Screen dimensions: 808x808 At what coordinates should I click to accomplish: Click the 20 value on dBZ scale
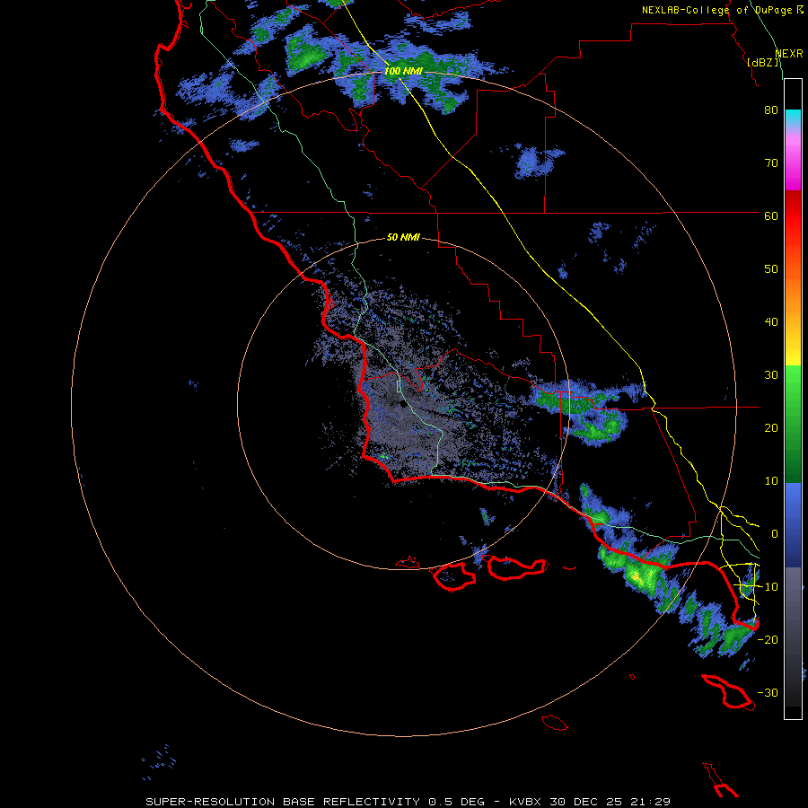pyautogui.click(x=771, y=427)
